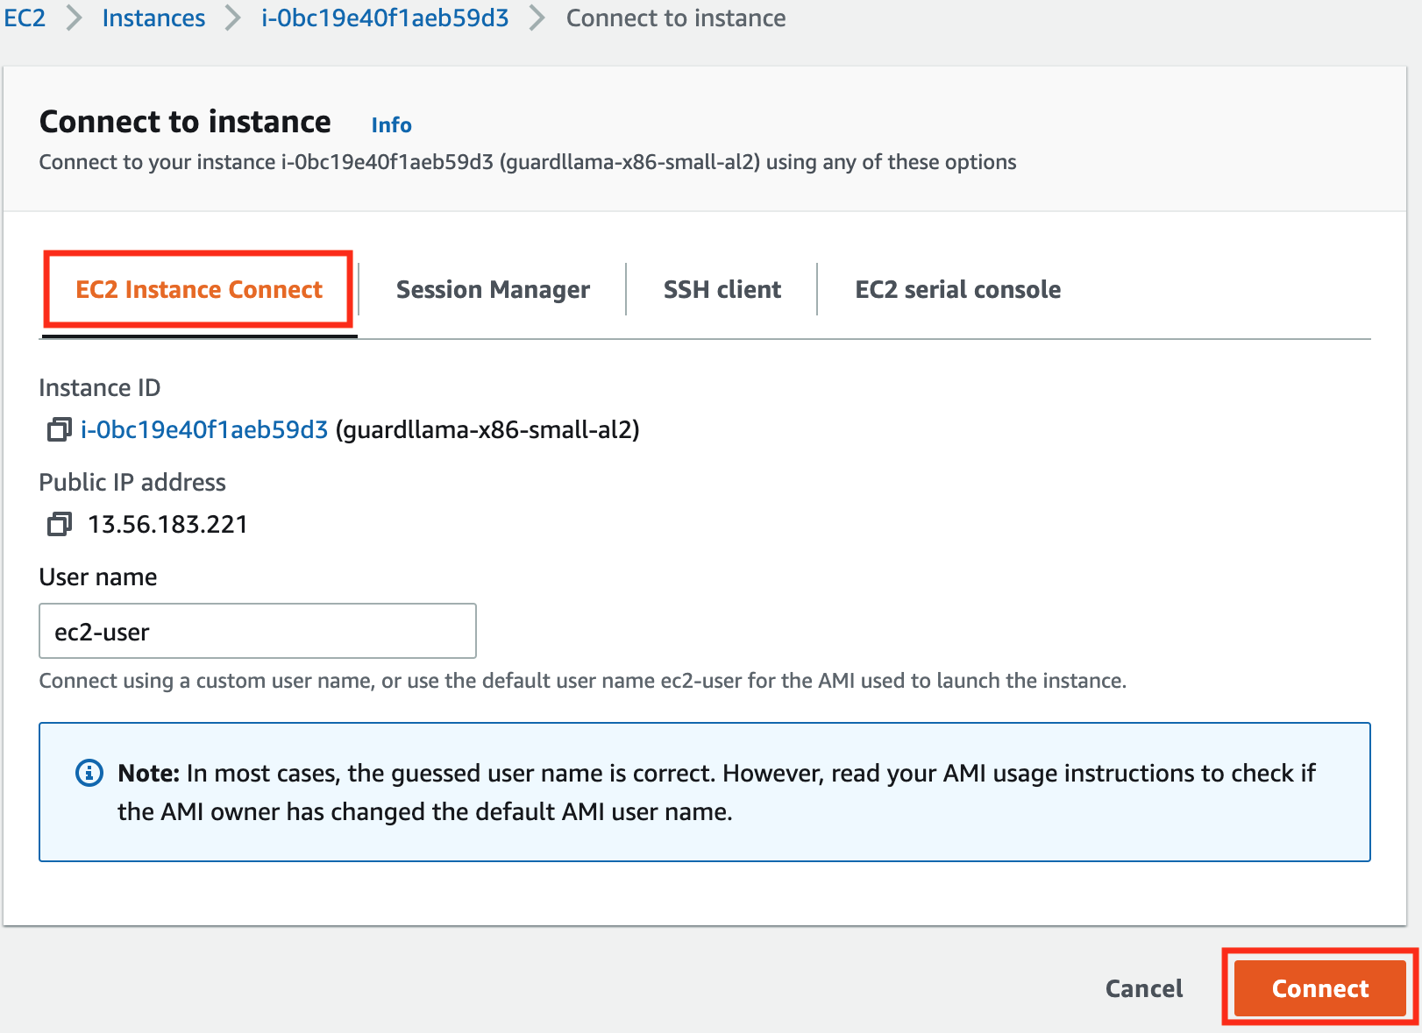Click the instance name guardllama-x86-small-al2

(488, 430)
